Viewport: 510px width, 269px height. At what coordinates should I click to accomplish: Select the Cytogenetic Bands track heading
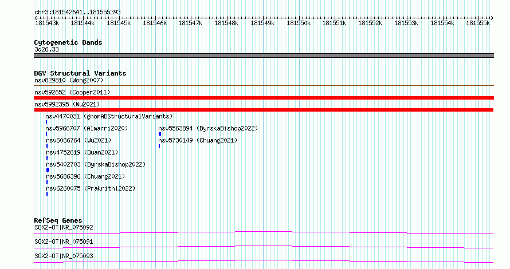[68, 42]
